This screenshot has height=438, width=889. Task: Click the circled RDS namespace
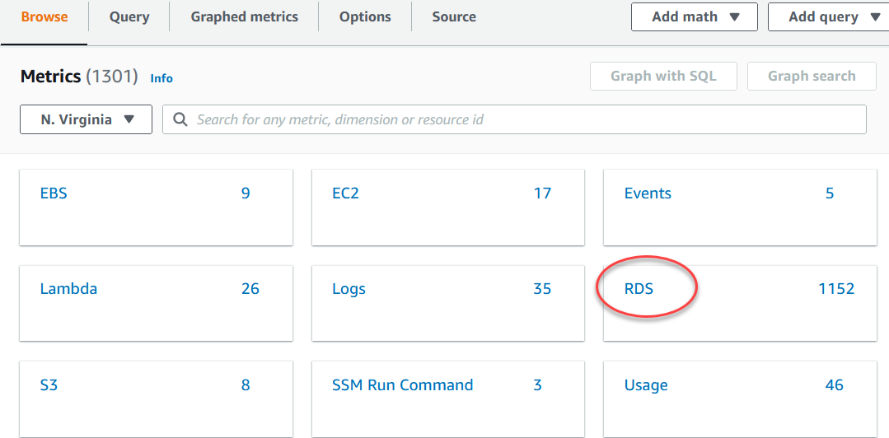coord(639,289)
